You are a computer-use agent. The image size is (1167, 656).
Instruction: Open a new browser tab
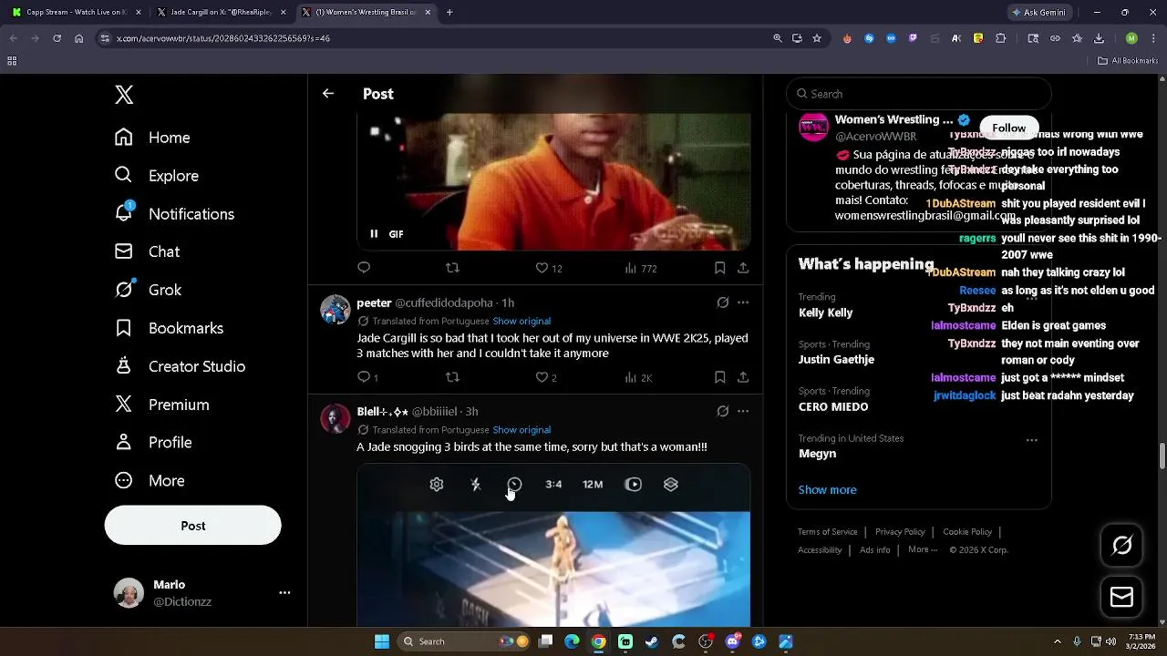[449, 13]
